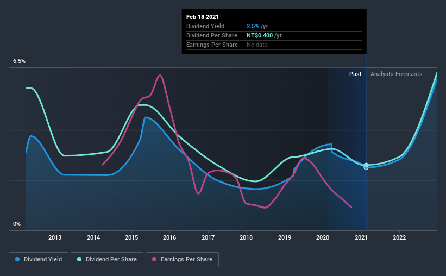Click the NT$0.400 dividend per share value
446x276 pixels.
click(x=260, y=35)
